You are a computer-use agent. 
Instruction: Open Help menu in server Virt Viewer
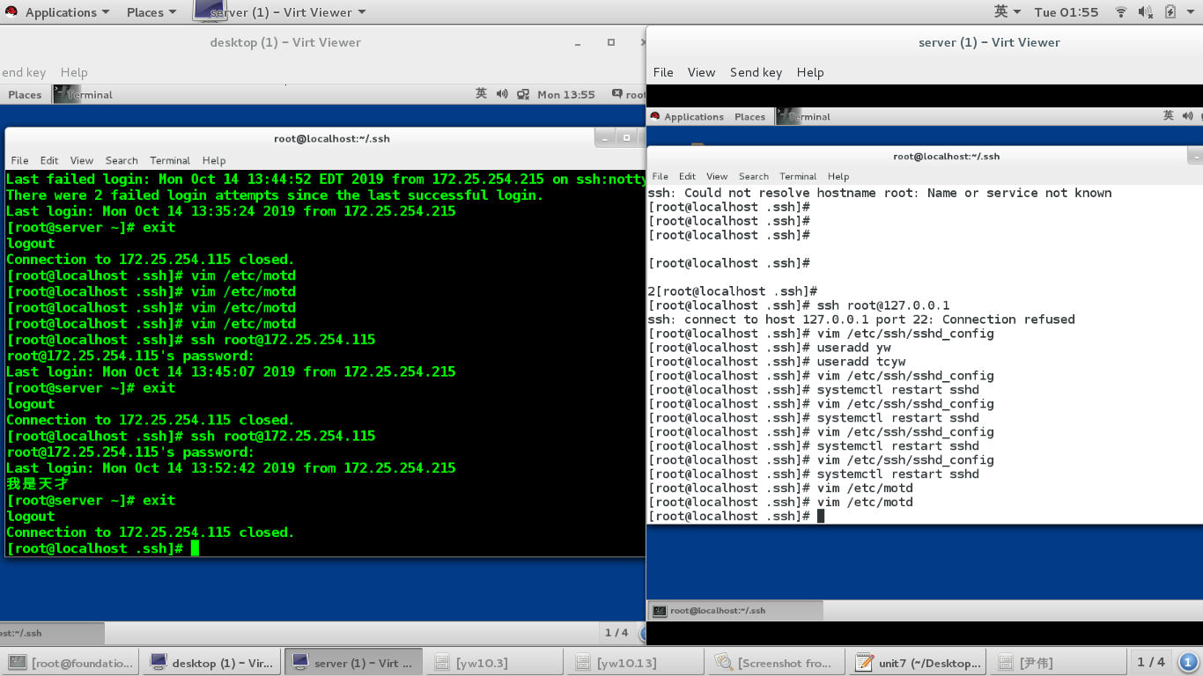click(x=810, y=72)
